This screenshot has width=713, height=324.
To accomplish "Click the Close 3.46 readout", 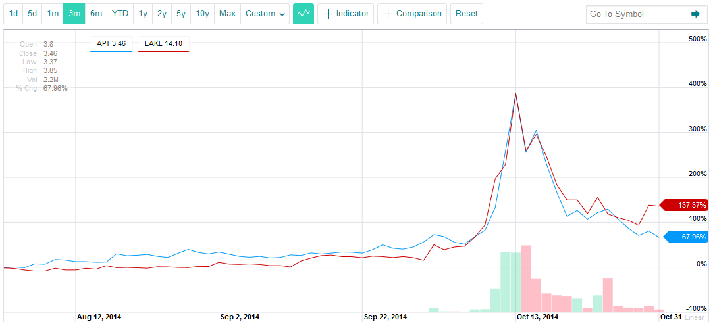I will point(38,53).
